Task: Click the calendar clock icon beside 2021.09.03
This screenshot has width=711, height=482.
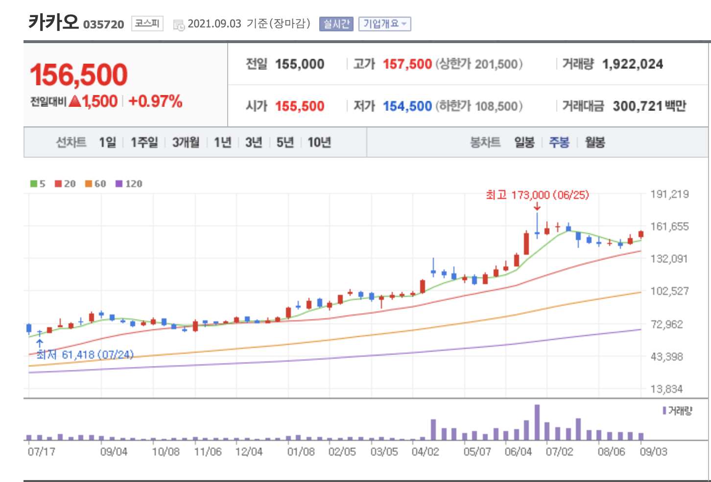Action: point(179,24)
